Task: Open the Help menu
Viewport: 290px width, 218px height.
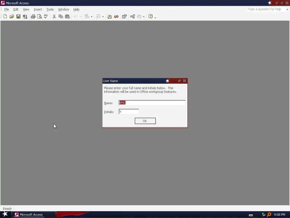Action: (x=76, y=9)
